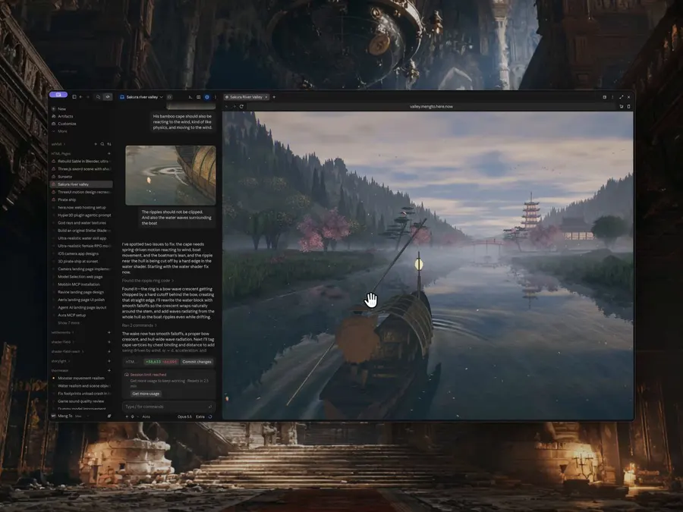This screenshot has height=512, width=683.
Task: Add attachment with the plus icon
Action: click(x=127, y=416)
